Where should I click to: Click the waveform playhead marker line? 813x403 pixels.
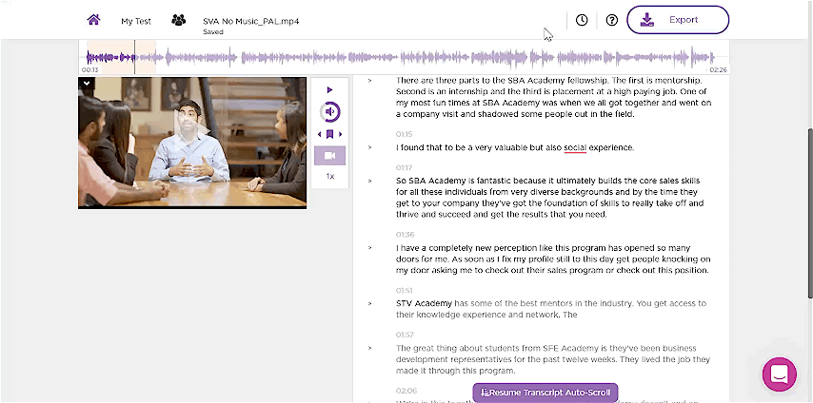(135, 57)
